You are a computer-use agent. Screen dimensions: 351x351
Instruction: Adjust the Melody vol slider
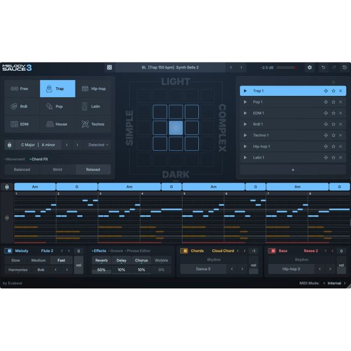click(78, 265)
